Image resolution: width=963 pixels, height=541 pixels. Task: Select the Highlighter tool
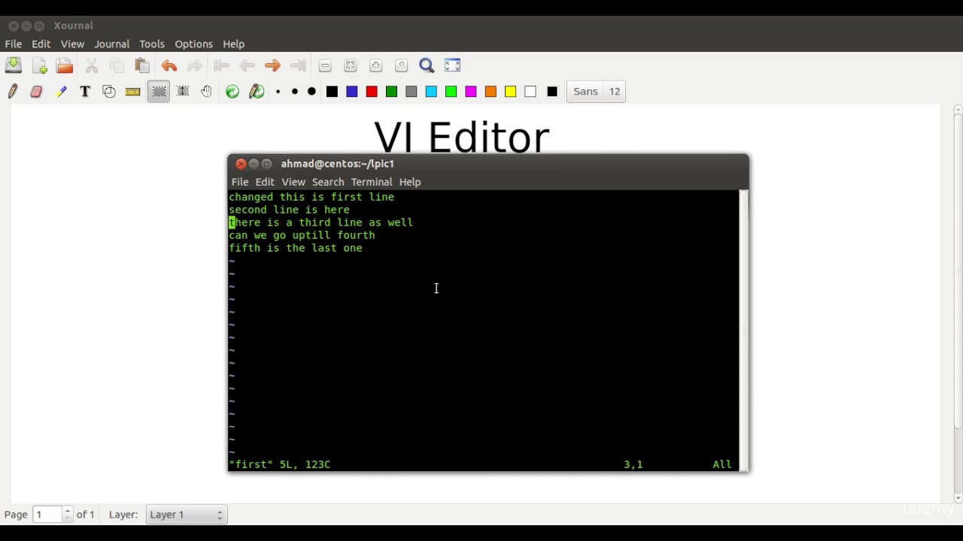click(61, 92)
